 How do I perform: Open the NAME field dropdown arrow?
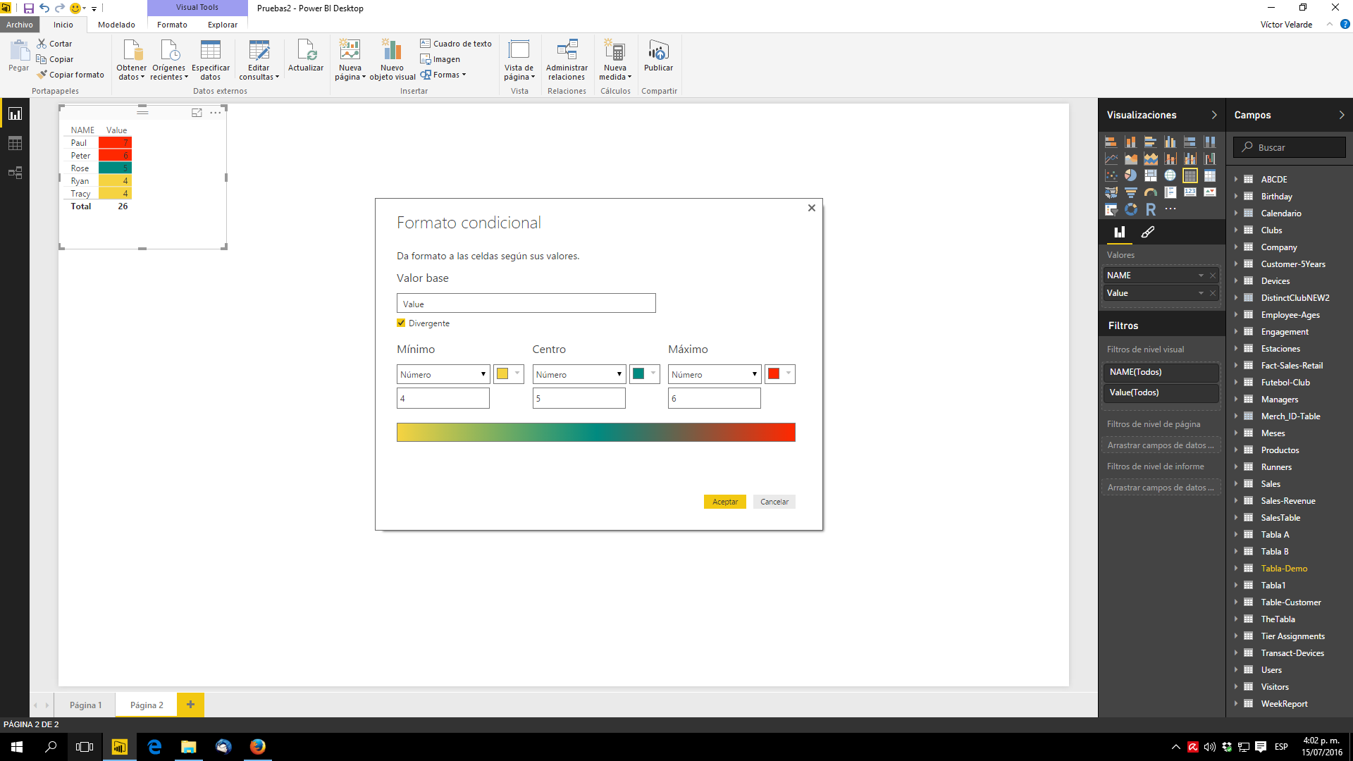click(x=1201, y=276)
